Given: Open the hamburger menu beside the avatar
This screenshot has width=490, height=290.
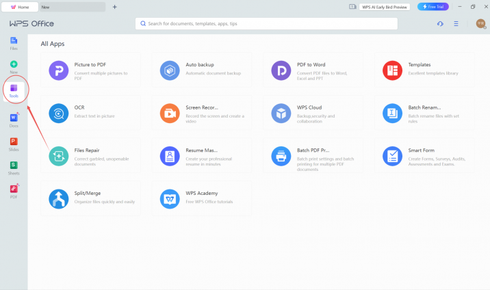Looking at the screenshot, I should (x=456, y=23).
